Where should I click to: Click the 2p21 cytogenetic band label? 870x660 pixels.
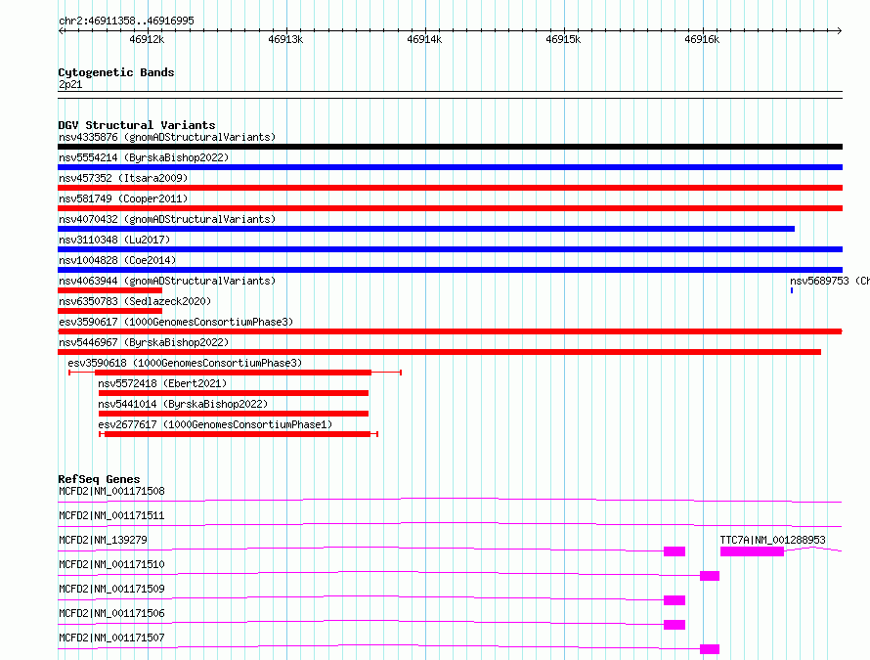tap(69, 85)
